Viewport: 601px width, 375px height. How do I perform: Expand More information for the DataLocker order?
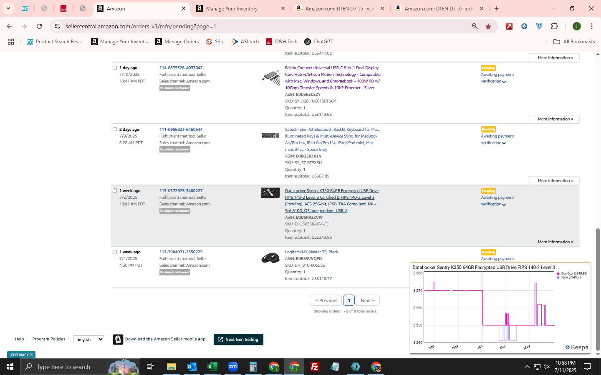[554, 242]
